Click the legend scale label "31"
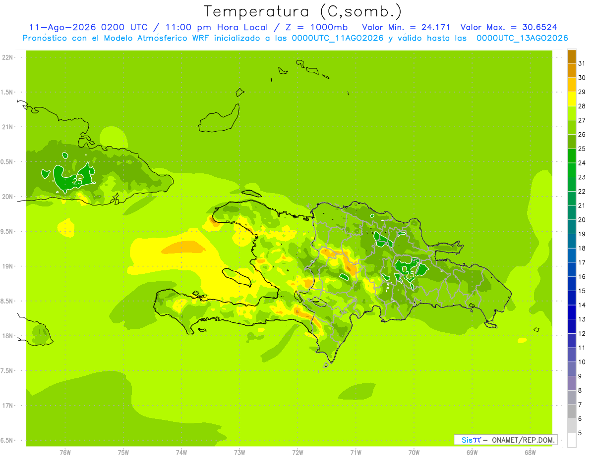The height and width of the screenshot is (459, 595). pyautogui.click(x=582, y=63)
